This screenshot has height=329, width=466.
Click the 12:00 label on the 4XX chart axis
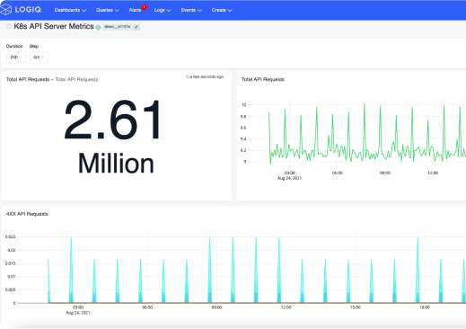(286, 307)
